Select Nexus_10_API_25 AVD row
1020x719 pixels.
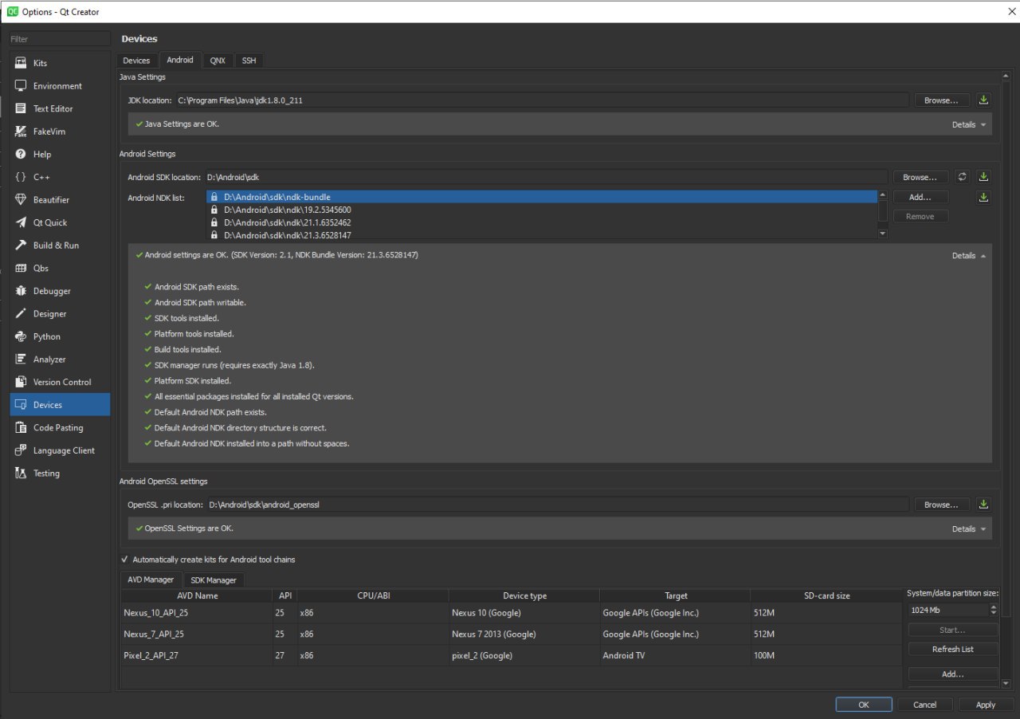click(511, 613)
